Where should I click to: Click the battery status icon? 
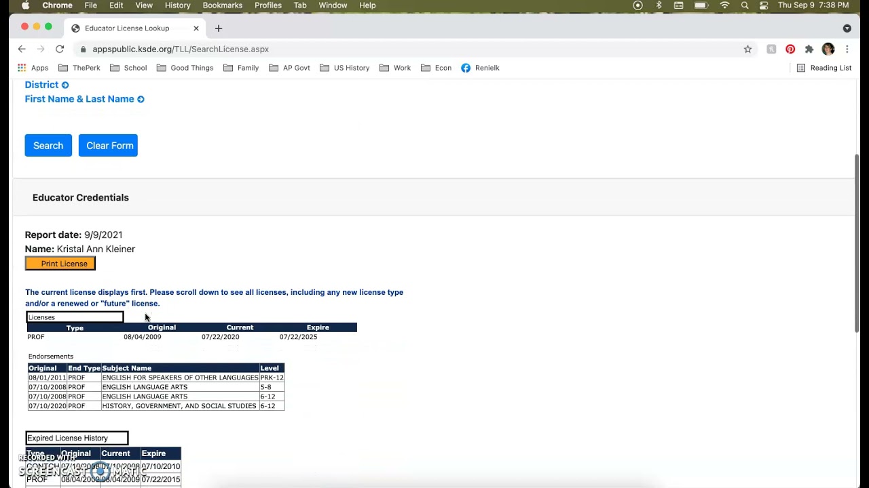(702, 5)
